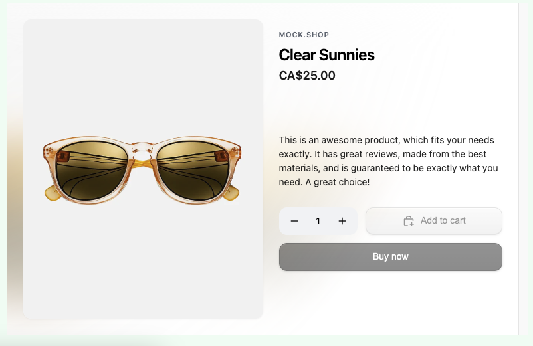Click the empty gray area below the sunglasses
Viewport: 533px width, 346px height.
click(x=143, y=266)
